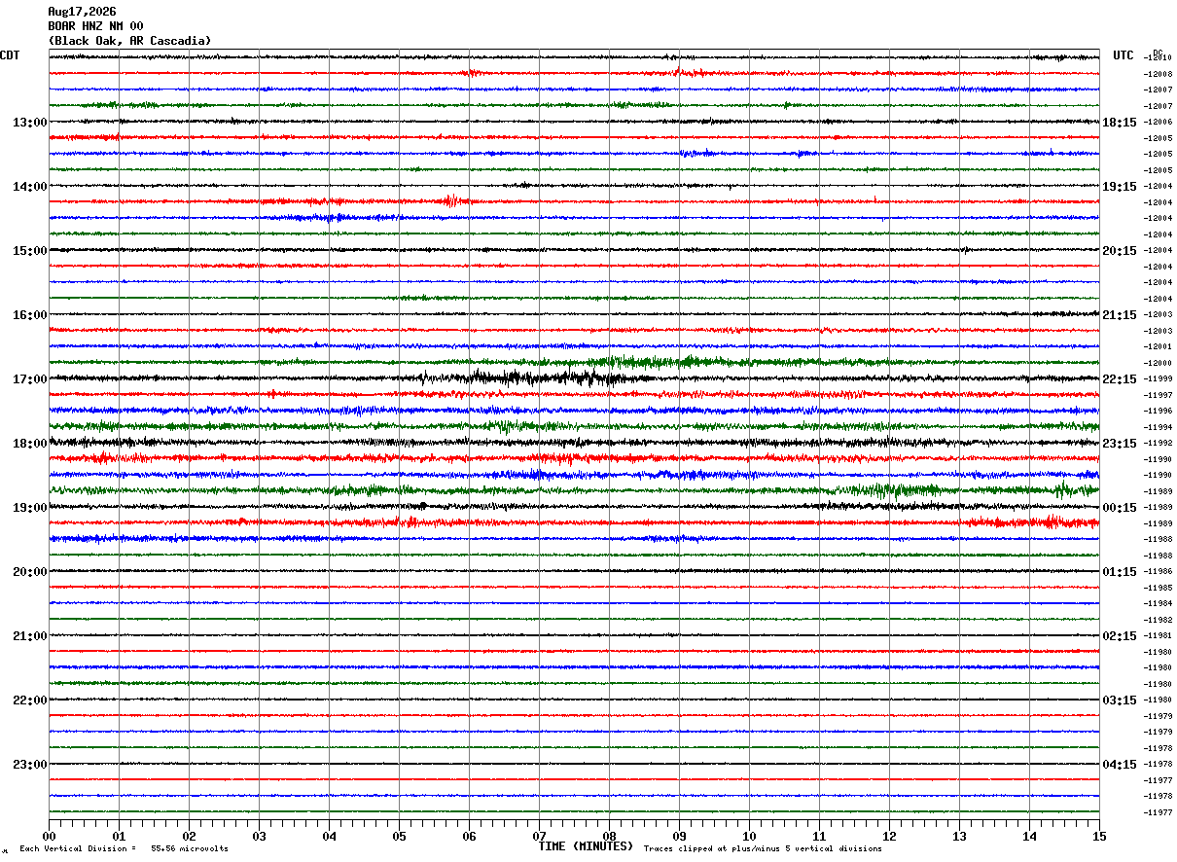This screenshot has width=1177, height=862.
Task: Click the TIME (MINUTES) axis title
Action: (x=586, y=846)
